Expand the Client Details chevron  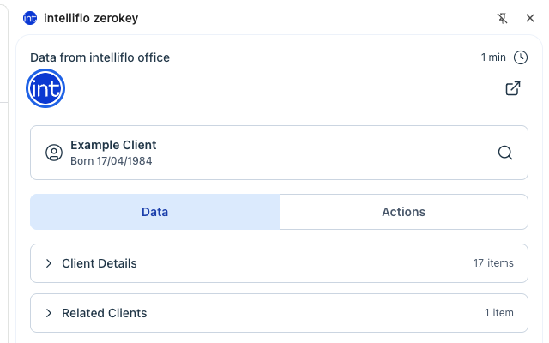pyautogui.click(x=49, y=263)
